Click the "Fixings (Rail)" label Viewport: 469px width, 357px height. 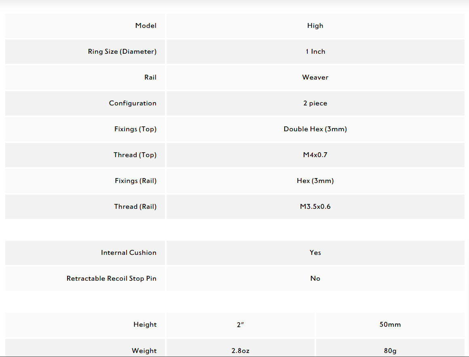[135, 181]
